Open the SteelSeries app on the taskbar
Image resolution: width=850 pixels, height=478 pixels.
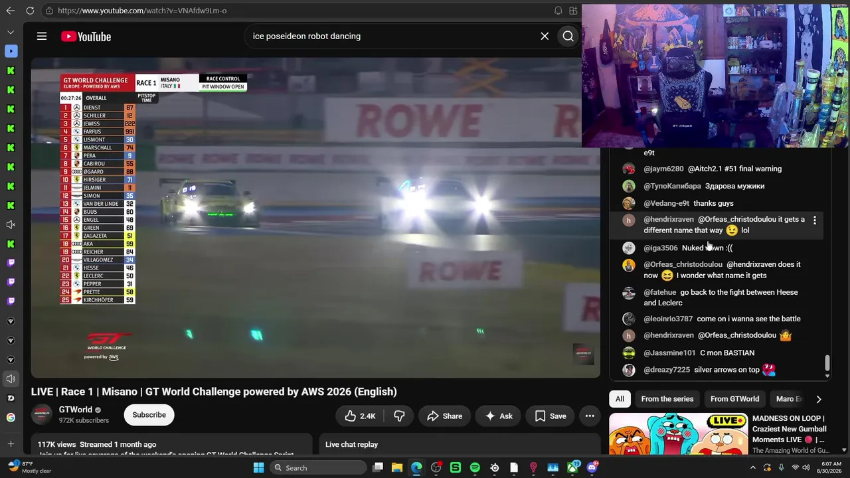coord(495,467)
